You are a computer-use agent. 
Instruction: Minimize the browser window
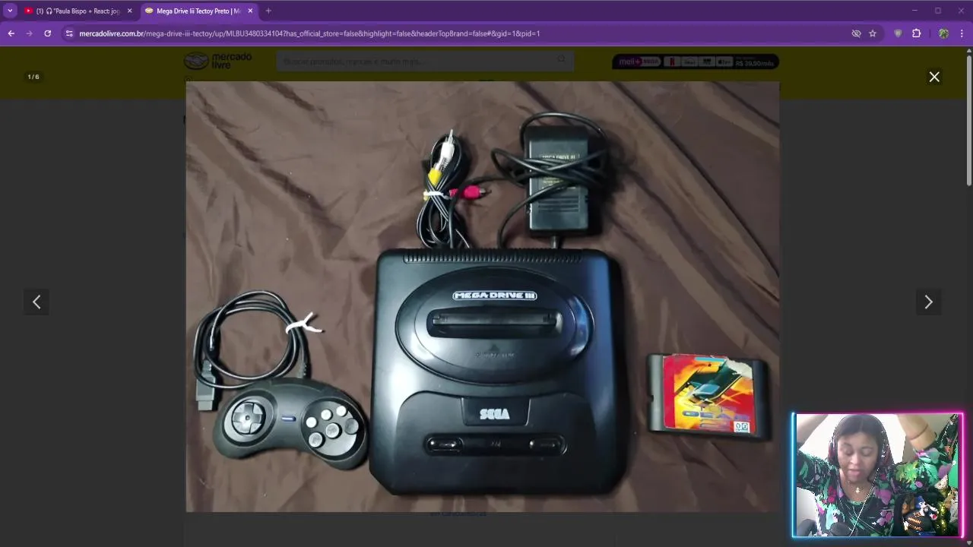point(914,11)
